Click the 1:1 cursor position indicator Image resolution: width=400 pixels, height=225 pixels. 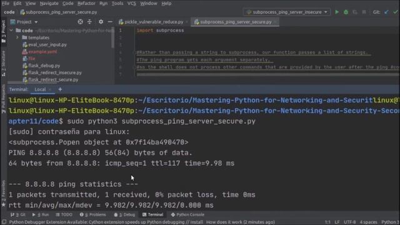tap(327, 222)
